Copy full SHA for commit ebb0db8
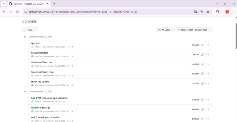This screenshot has width=237, height=122. (202, 64)
